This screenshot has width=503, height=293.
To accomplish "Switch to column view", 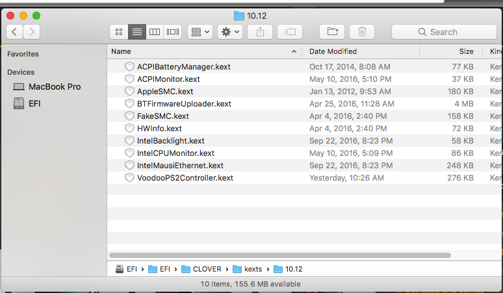I will [155, 31].
